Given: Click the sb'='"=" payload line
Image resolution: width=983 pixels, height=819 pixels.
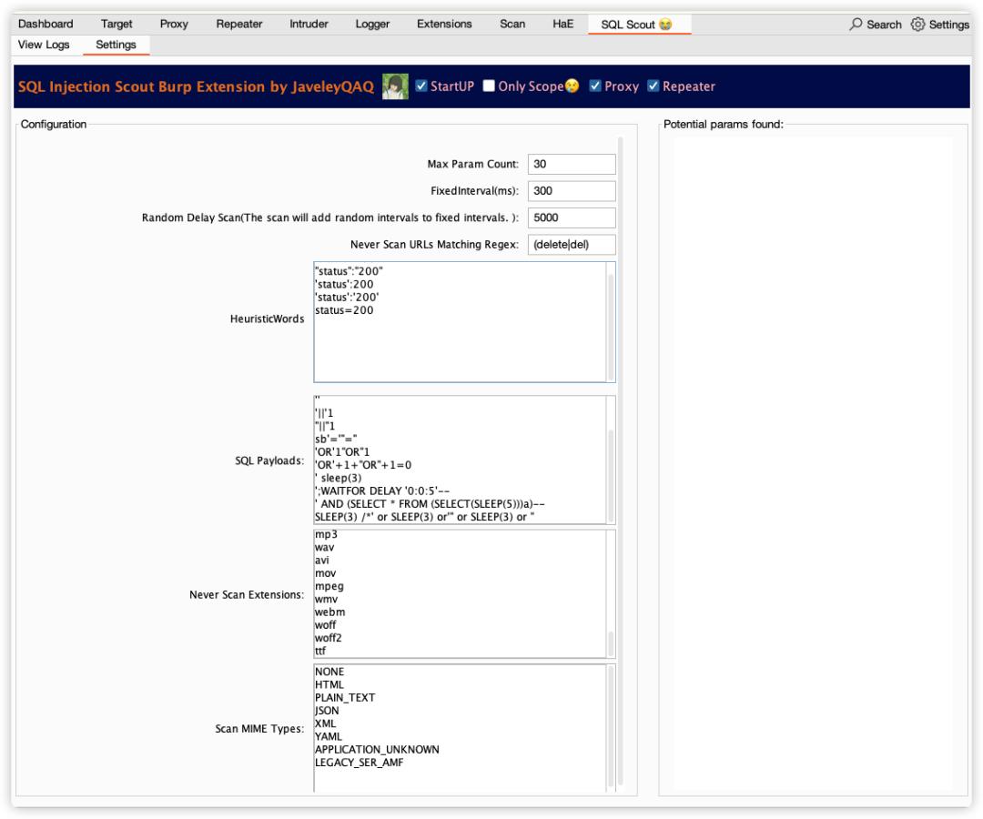Looking at the screenshot, I should tap(336, 440).
